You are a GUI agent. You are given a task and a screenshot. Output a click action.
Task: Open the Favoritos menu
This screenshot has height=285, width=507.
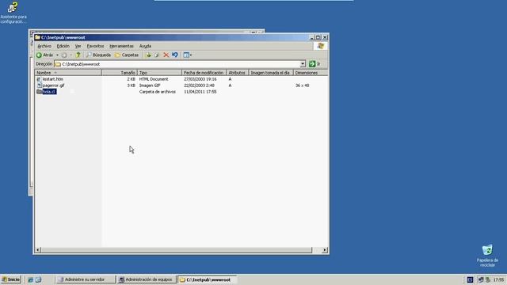(95, 46)
